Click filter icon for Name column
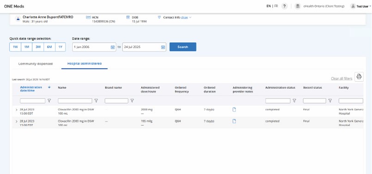The height and width of the screenshot is (174, 372). (96, 101)
